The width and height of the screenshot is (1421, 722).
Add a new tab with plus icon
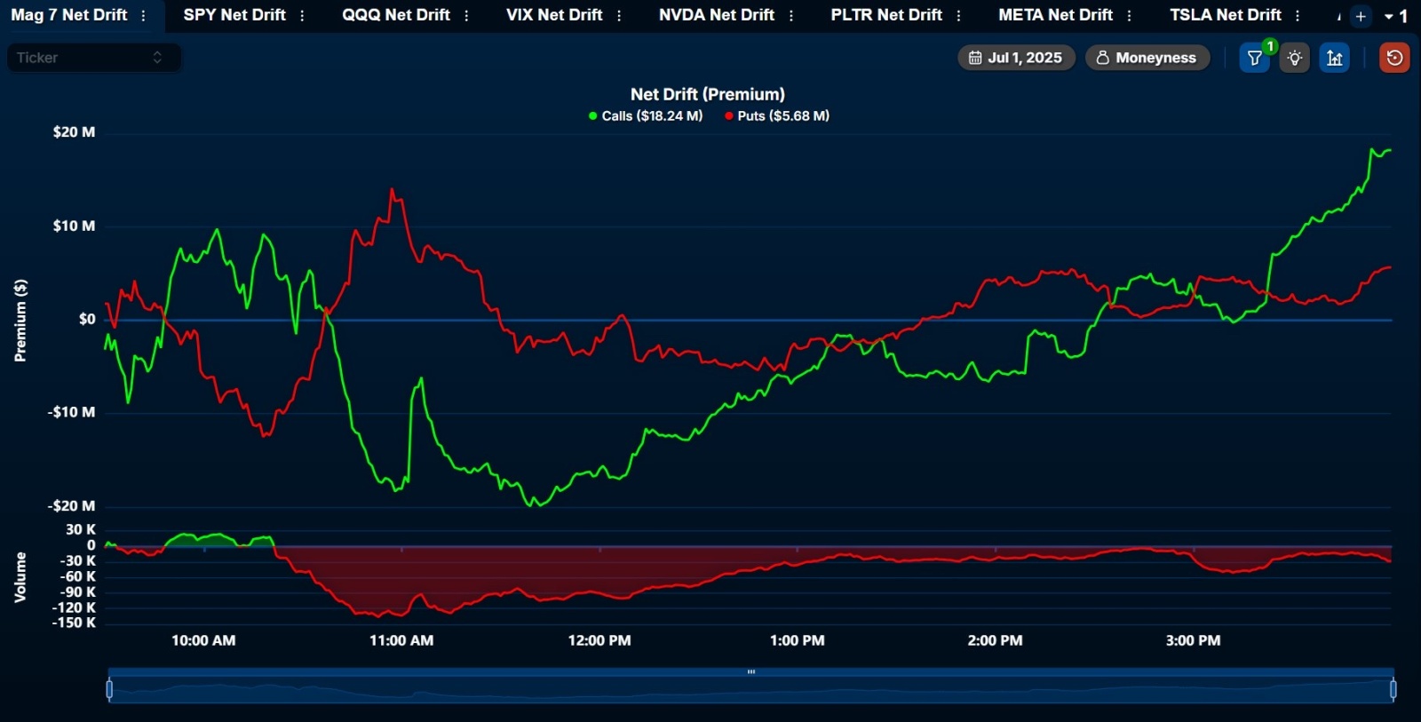[x=1361, y=16]
